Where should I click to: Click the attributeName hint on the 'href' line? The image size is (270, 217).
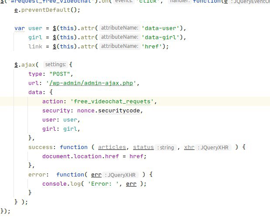click(120, 46)
